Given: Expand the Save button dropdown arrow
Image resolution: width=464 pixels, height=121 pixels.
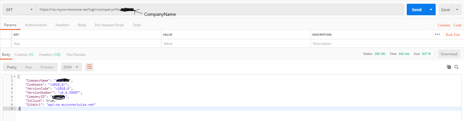Looking at the screenshot, I should [x=457, y=10].
